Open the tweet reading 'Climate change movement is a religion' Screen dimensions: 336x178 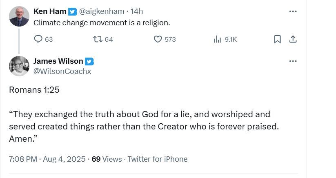pyautogui.click(x=101, y=23)
